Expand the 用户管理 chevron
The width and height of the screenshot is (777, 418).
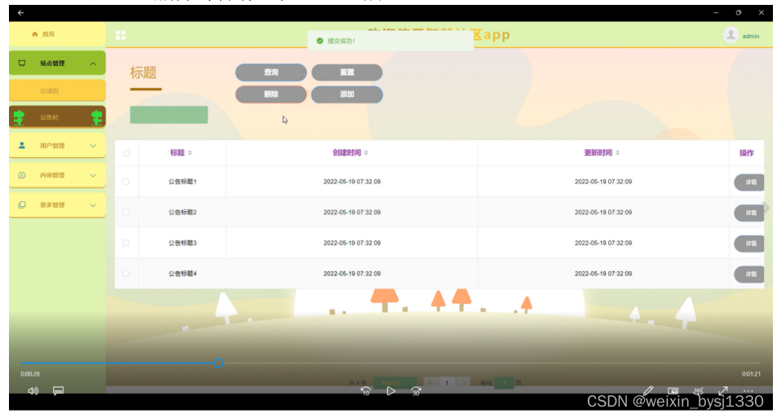(93, 146)
